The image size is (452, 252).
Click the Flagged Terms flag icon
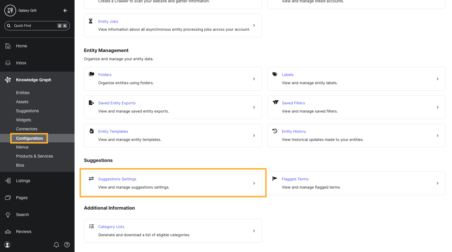point(275,178)
